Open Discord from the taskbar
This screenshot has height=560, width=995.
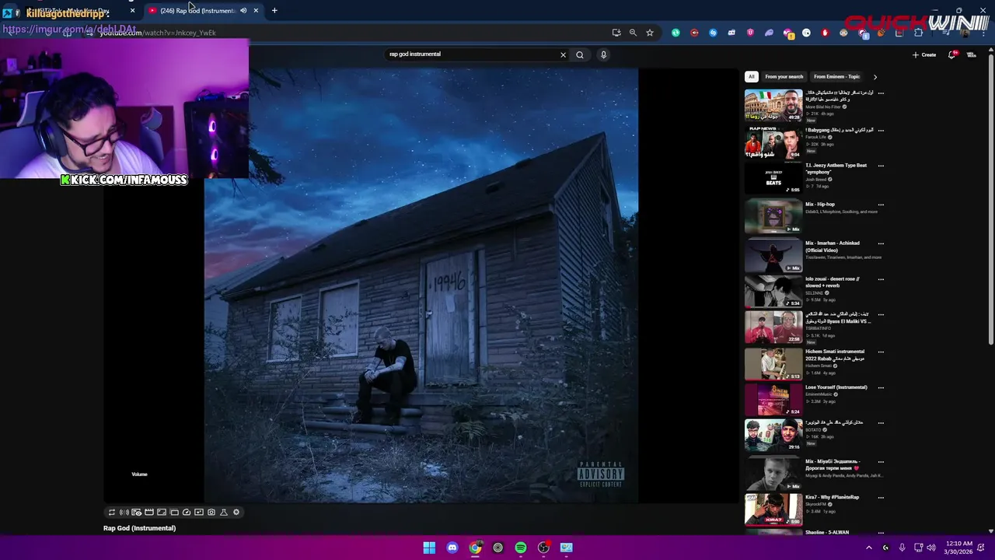(452, 548)
